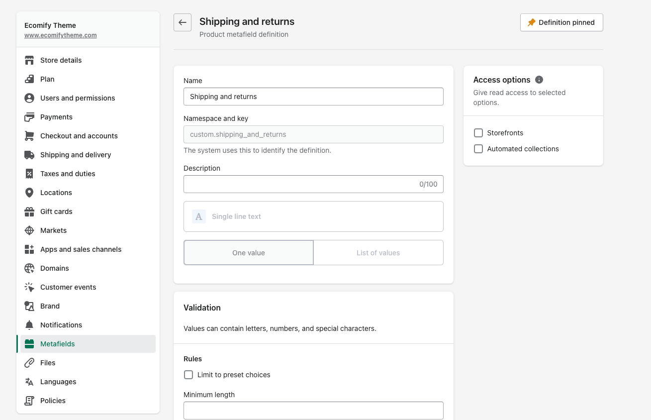Open www.ecomifytheme.com store link
This screenshot has width=651, height=420.
[x=61, y=35]
